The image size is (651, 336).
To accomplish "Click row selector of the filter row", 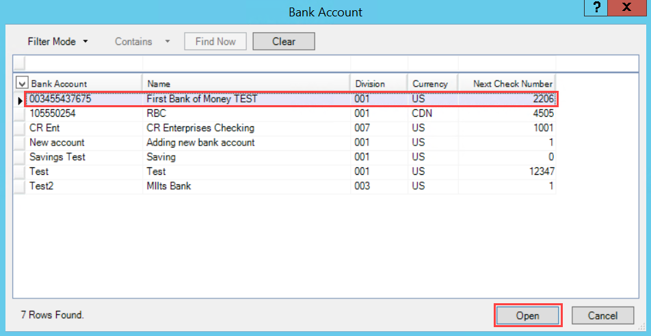I will [20, 64].
